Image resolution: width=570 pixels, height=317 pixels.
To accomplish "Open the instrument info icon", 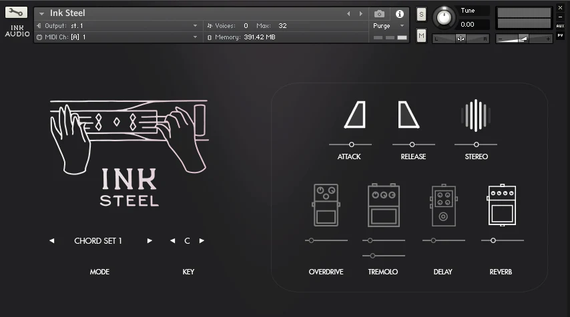I will pos(400,14).
